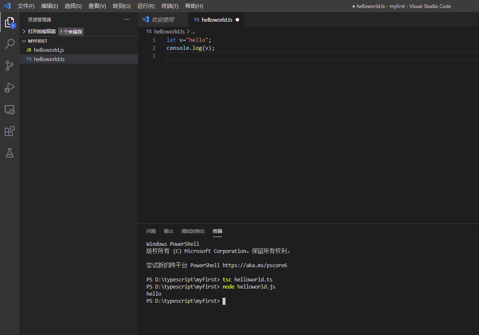
Task: Open the explorer panel more actions ellipsis
Action: 127,19
